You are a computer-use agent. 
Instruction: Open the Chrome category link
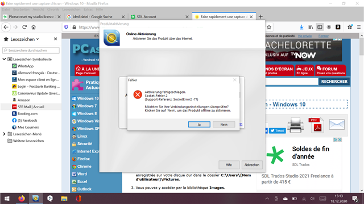tap(84, 166)
